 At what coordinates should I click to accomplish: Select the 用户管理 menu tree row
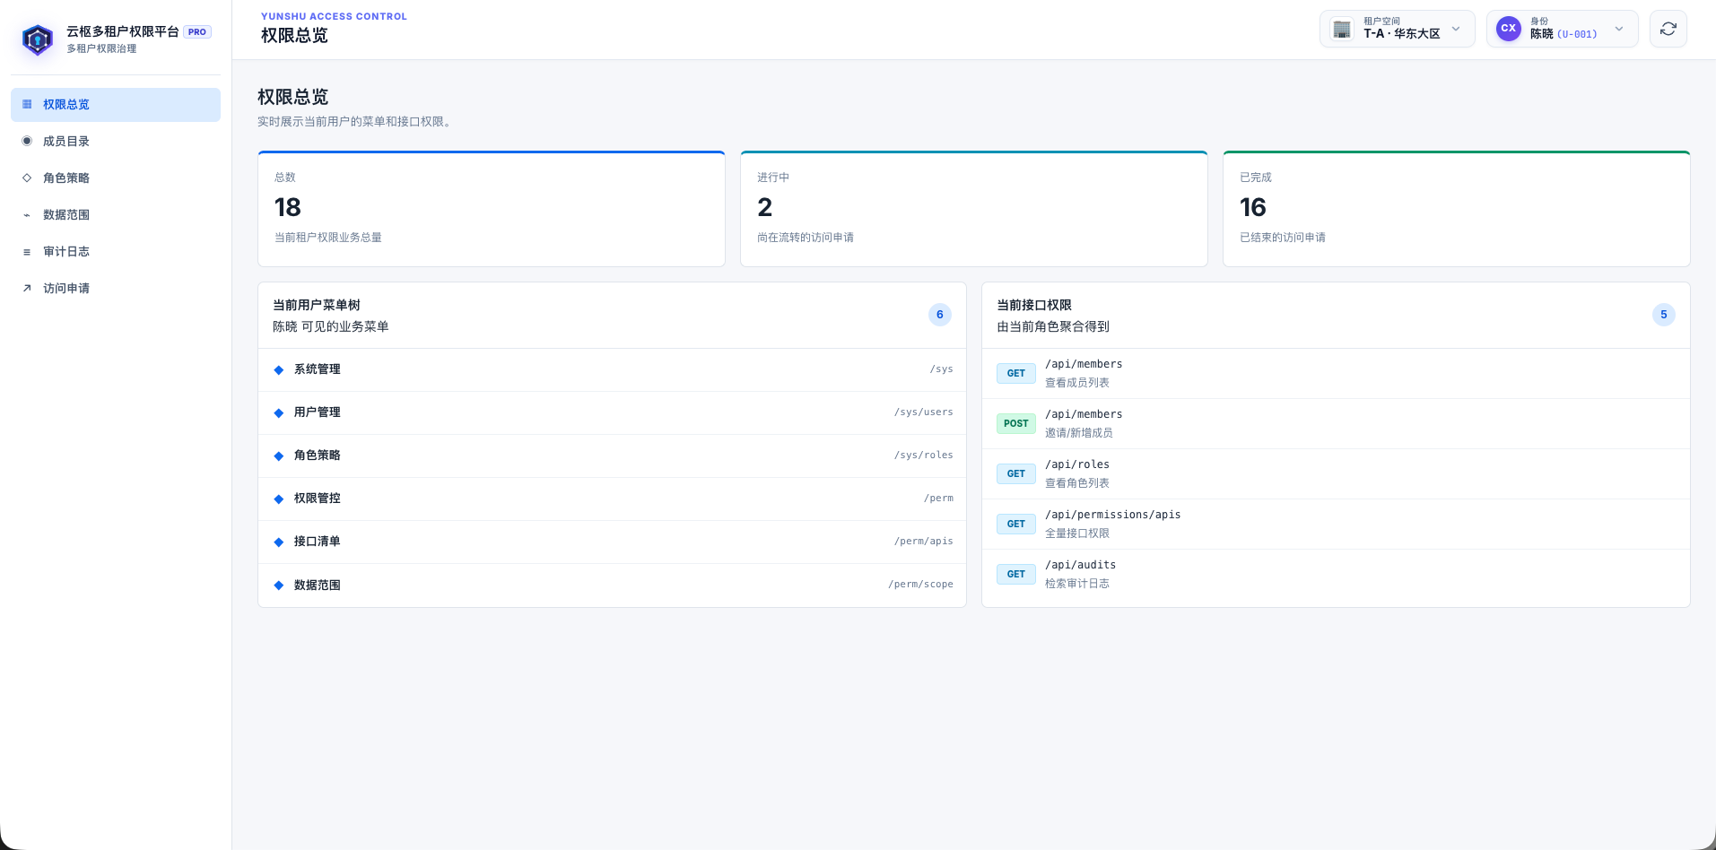[x=613, y=412]
